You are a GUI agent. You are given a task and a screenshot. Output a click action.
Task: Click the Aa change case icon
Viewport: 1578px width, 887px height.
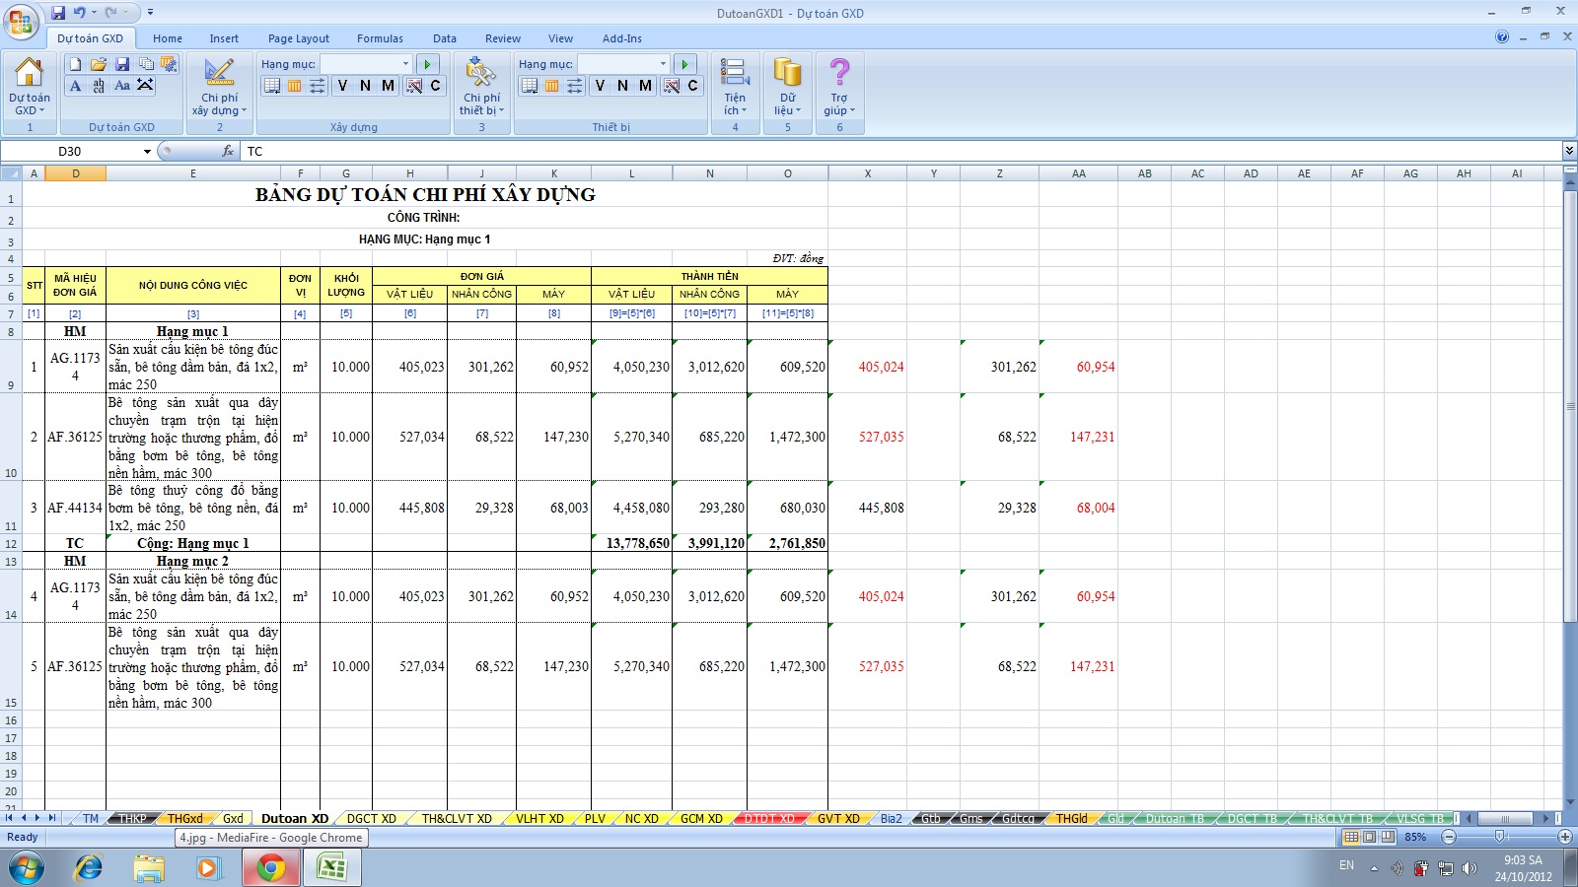[122, 86]
